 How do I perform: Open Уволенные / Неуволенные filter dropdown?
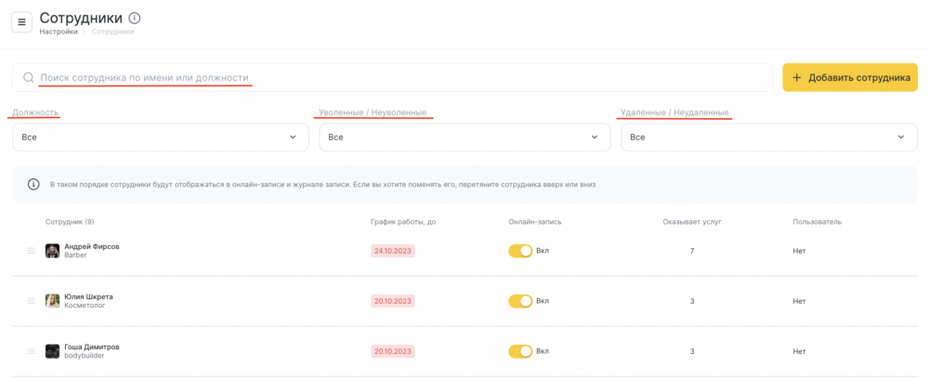pos(465,137)
